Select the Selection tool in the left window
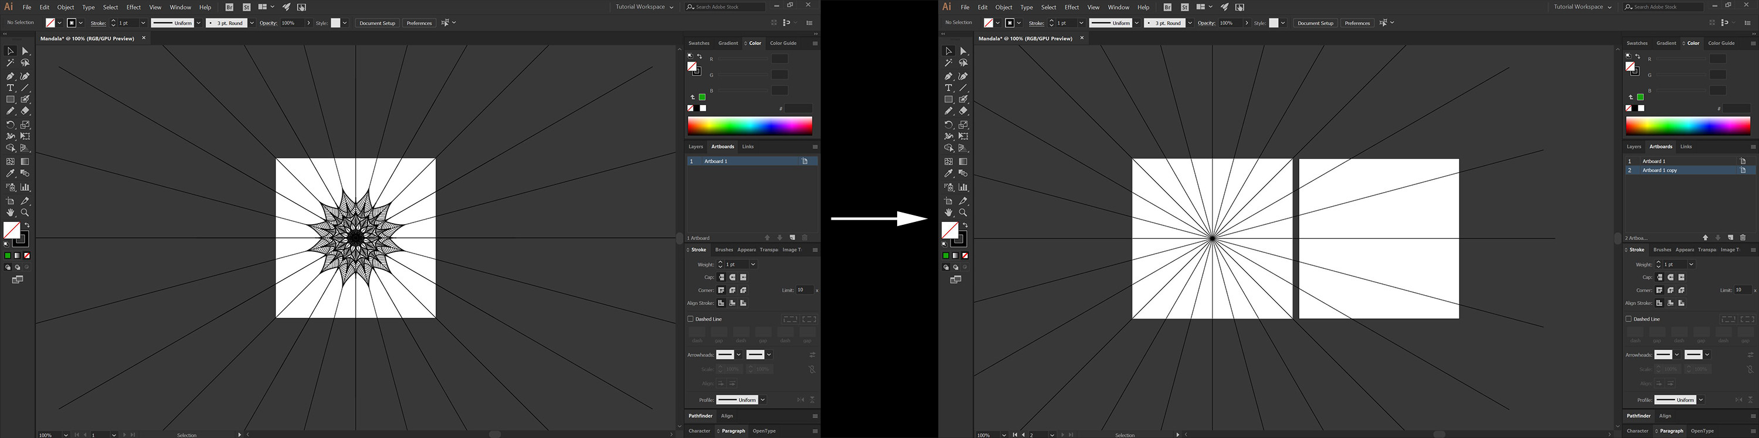The image size is (1759, 438). tap(10, 51)
